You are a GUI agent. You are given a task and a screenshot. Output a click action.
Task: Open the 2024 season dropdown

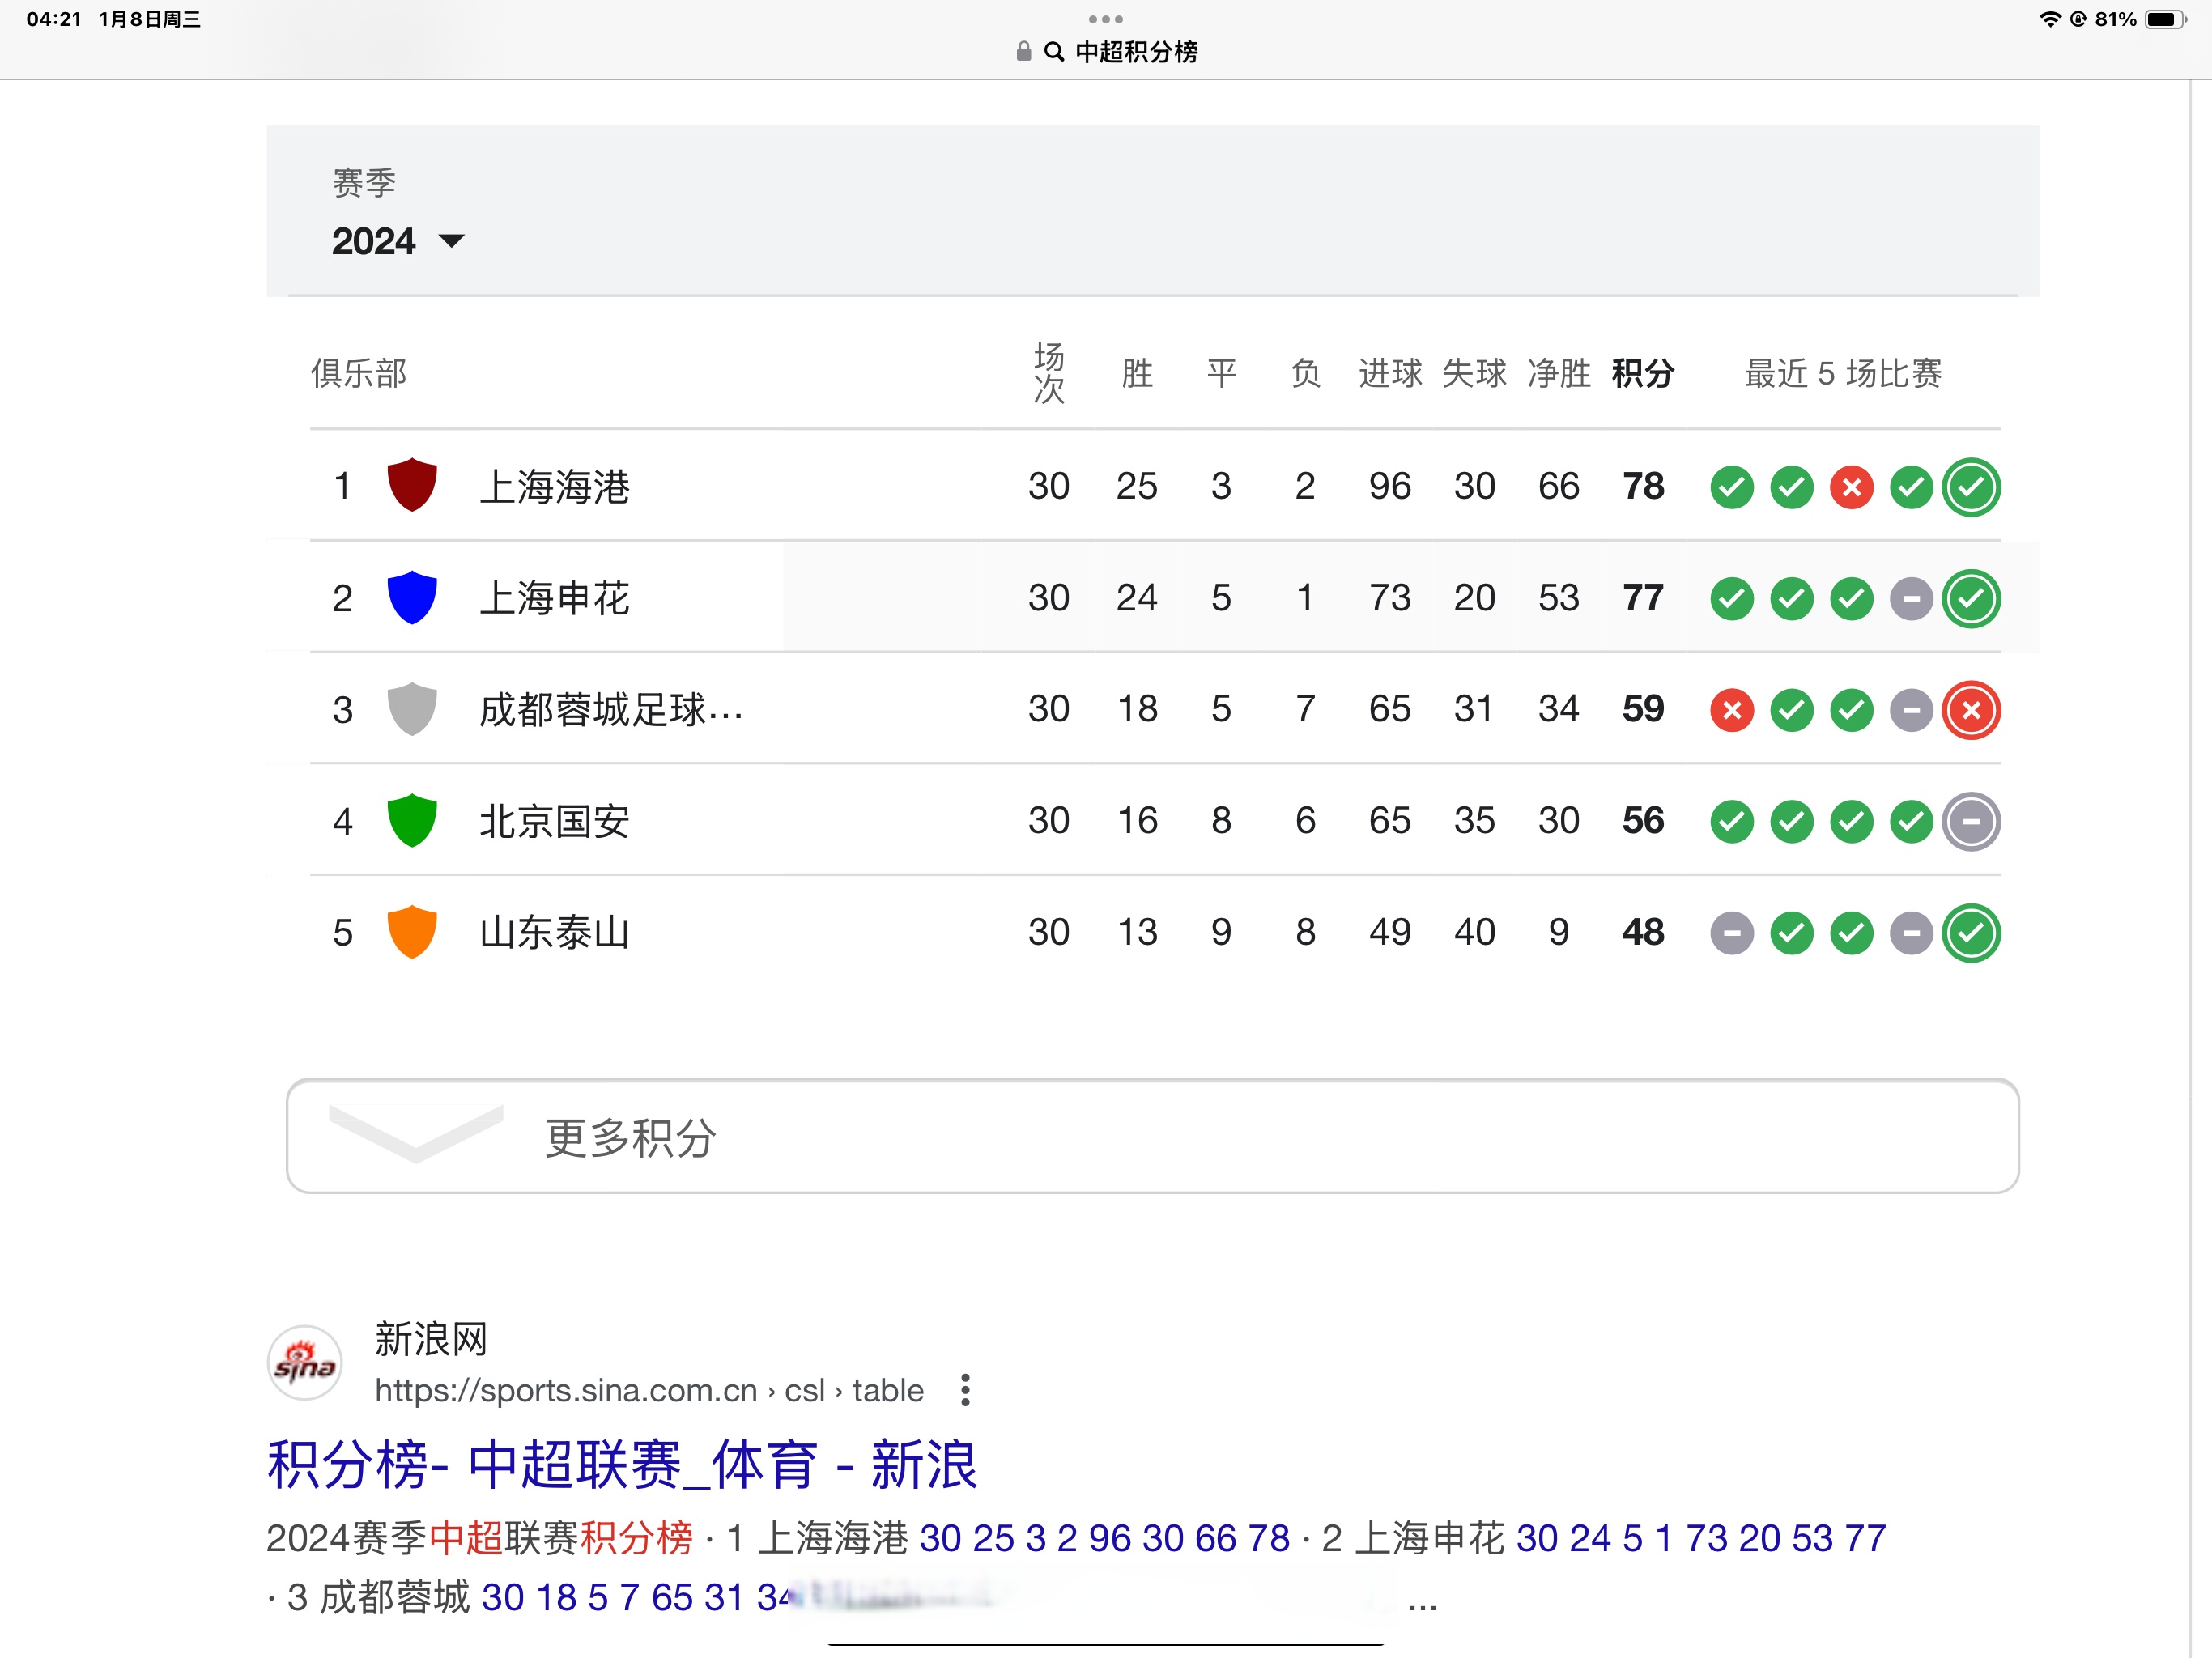coord(398,241)
